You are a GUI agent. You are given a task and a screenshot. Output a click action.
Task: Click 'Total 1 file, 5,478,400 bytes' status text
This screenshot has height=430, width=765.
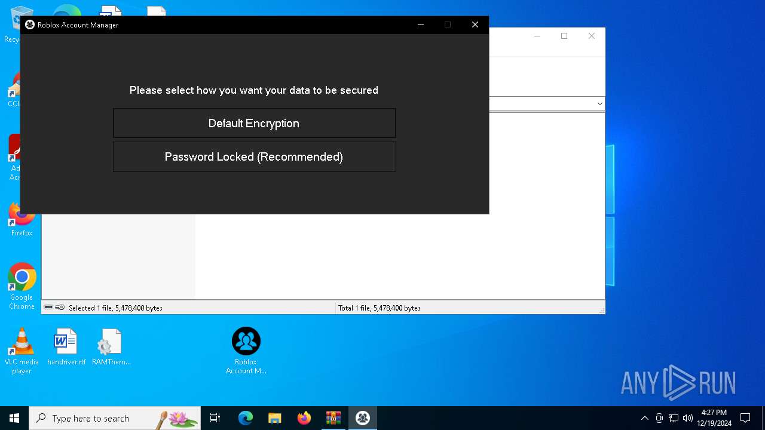pos(380,308)
